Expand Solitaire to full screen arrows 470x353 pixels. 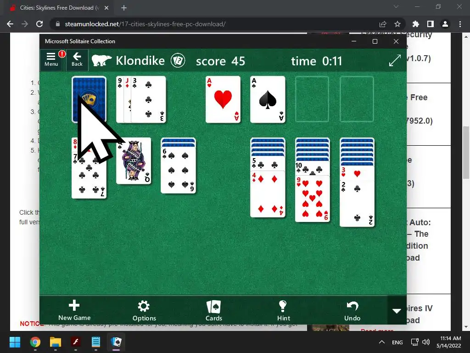(394, 60)
